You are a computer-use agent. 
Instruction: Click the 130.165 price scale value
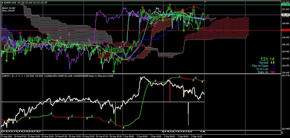286,45
